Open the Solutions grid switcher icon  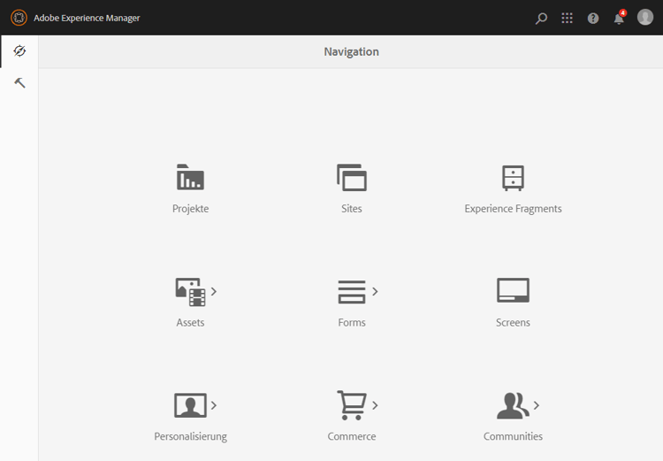tap(567, 18)
